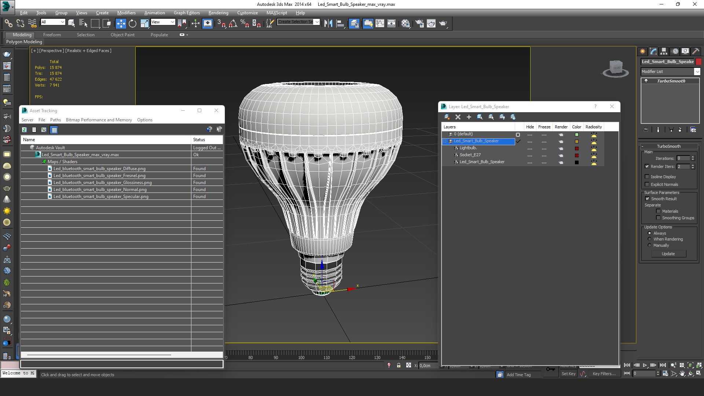Viewport: 704px width, 396px height.
Task: Click the Key Filters button
Action: (604, 374)
